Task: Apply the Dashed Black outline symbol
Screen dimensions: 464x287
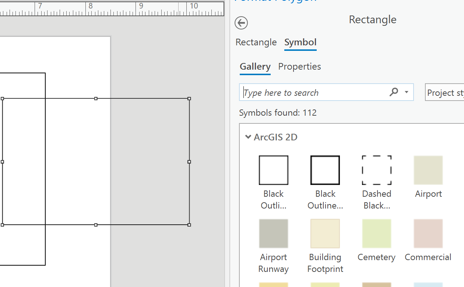Action: pos(377,170)
